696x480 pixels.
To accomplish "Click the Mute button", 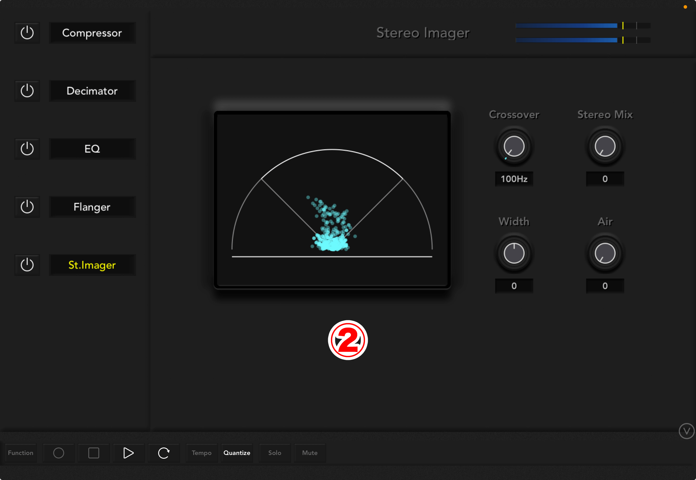I will (310, 453).
